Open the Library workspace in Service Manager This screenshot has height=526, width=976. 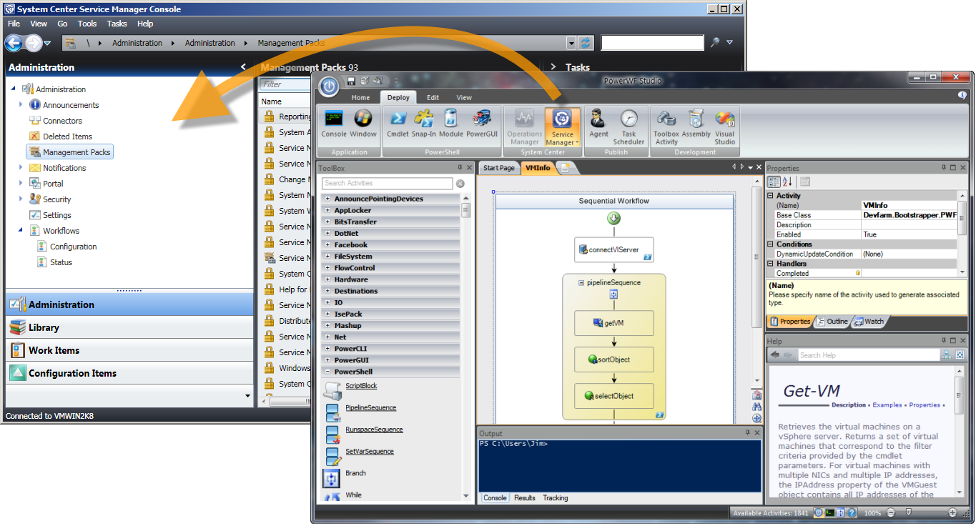tap(129, 327)
